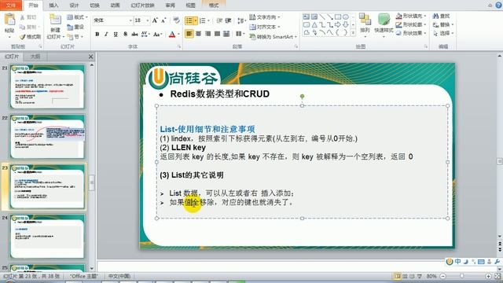Decrease font size with the small A icon
The height and width of the screenshot is (283, 503).
(x=163, y=20)
